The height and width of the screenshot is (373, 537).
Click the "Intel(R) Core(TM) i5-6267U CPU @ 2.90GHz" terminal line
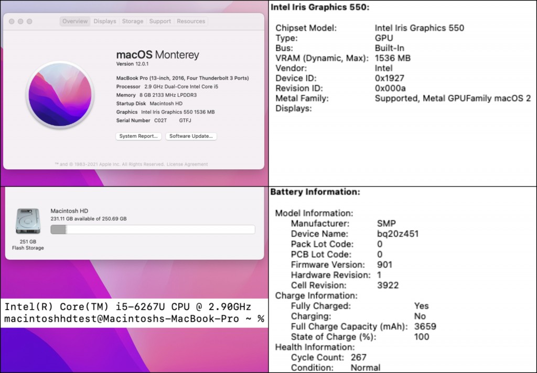pyautogui.click(x=128, y=306)
